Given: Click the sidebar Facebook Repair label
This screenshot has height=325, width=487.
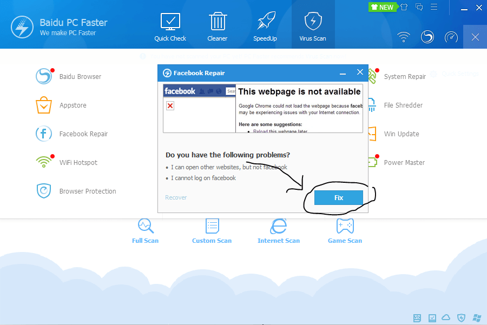Looking at the screenshot, I should [83, 134].
